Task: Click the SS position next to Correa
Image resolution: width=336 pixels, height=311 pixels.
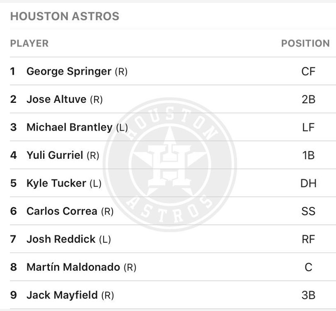Action: click(308, 211)
